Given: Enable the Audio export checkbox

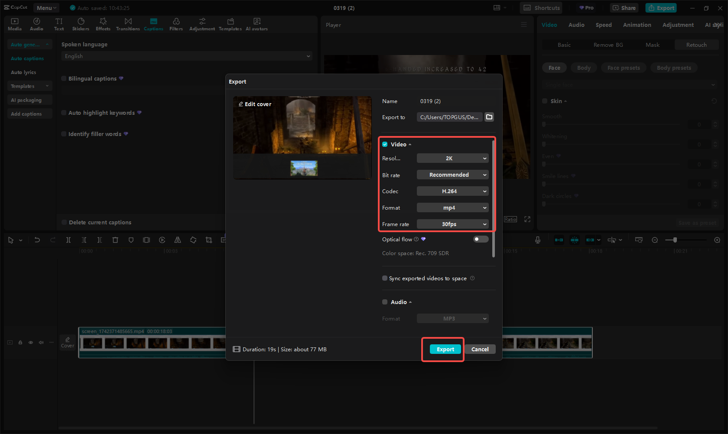Looking at the screenshot, I should pyautogui.click(x=385, y=302).
